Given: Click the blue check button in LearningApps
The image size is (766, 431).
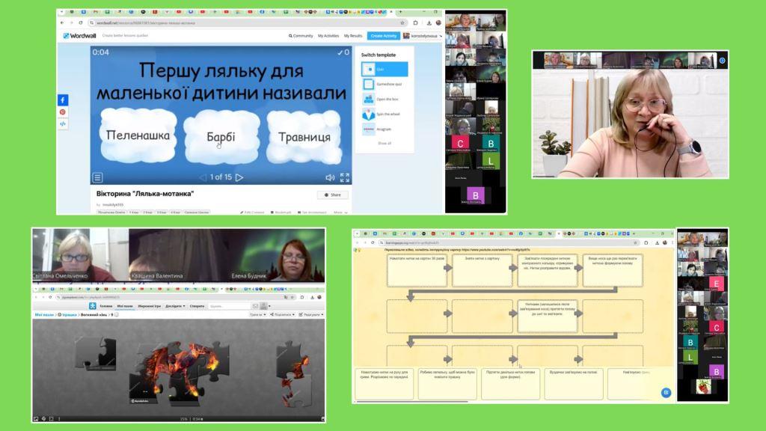Looking at the screenshot, I should 666,392.
